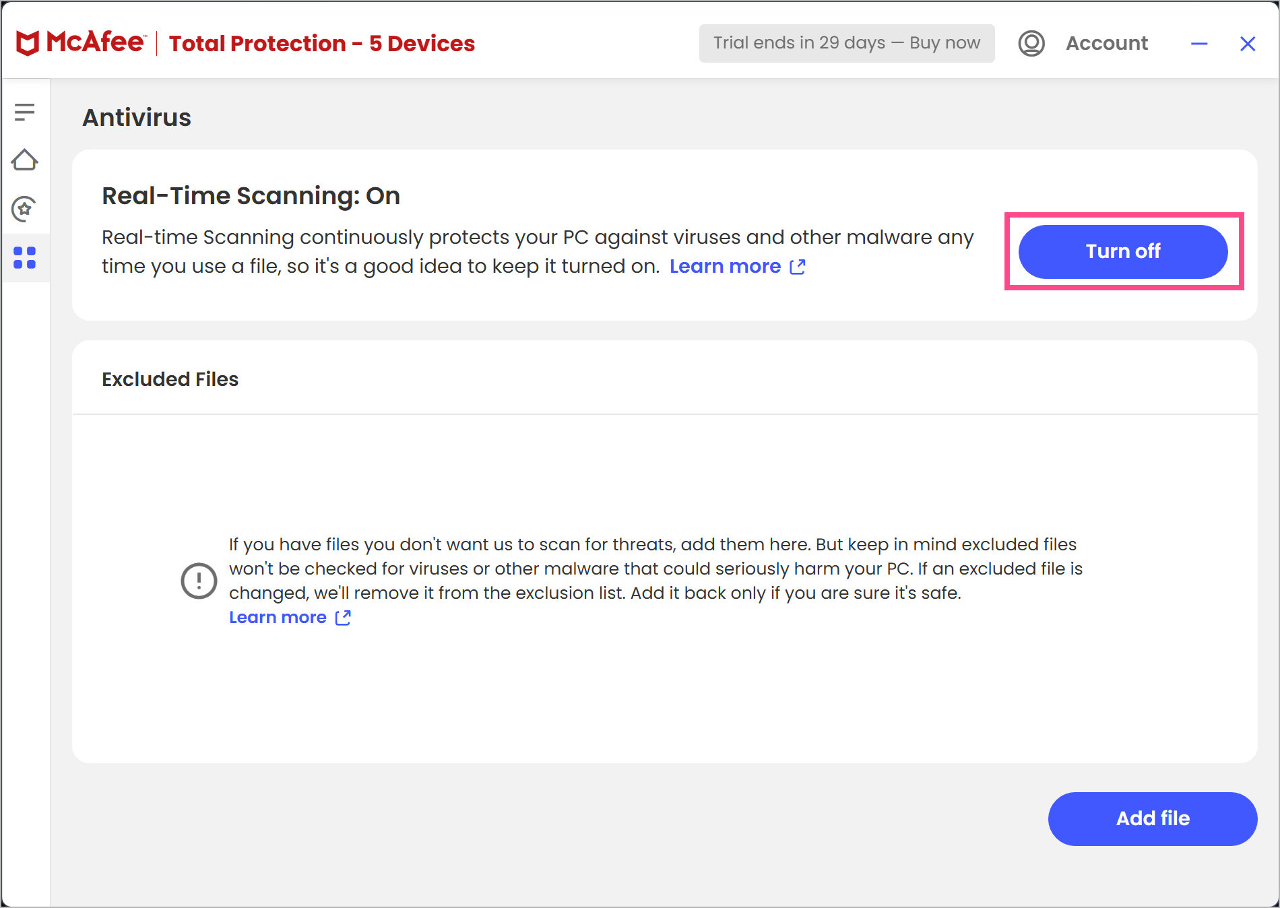Select the four-squares grid sidebar icon
This screenshot has height=908, width=1280.
click(x=25, y=258)
